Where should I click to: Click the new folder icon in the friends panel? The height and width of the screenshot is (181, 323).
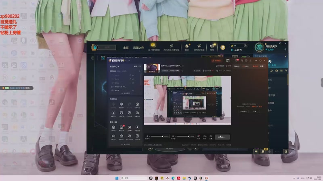pyautogui.click(x=277, y=71)
